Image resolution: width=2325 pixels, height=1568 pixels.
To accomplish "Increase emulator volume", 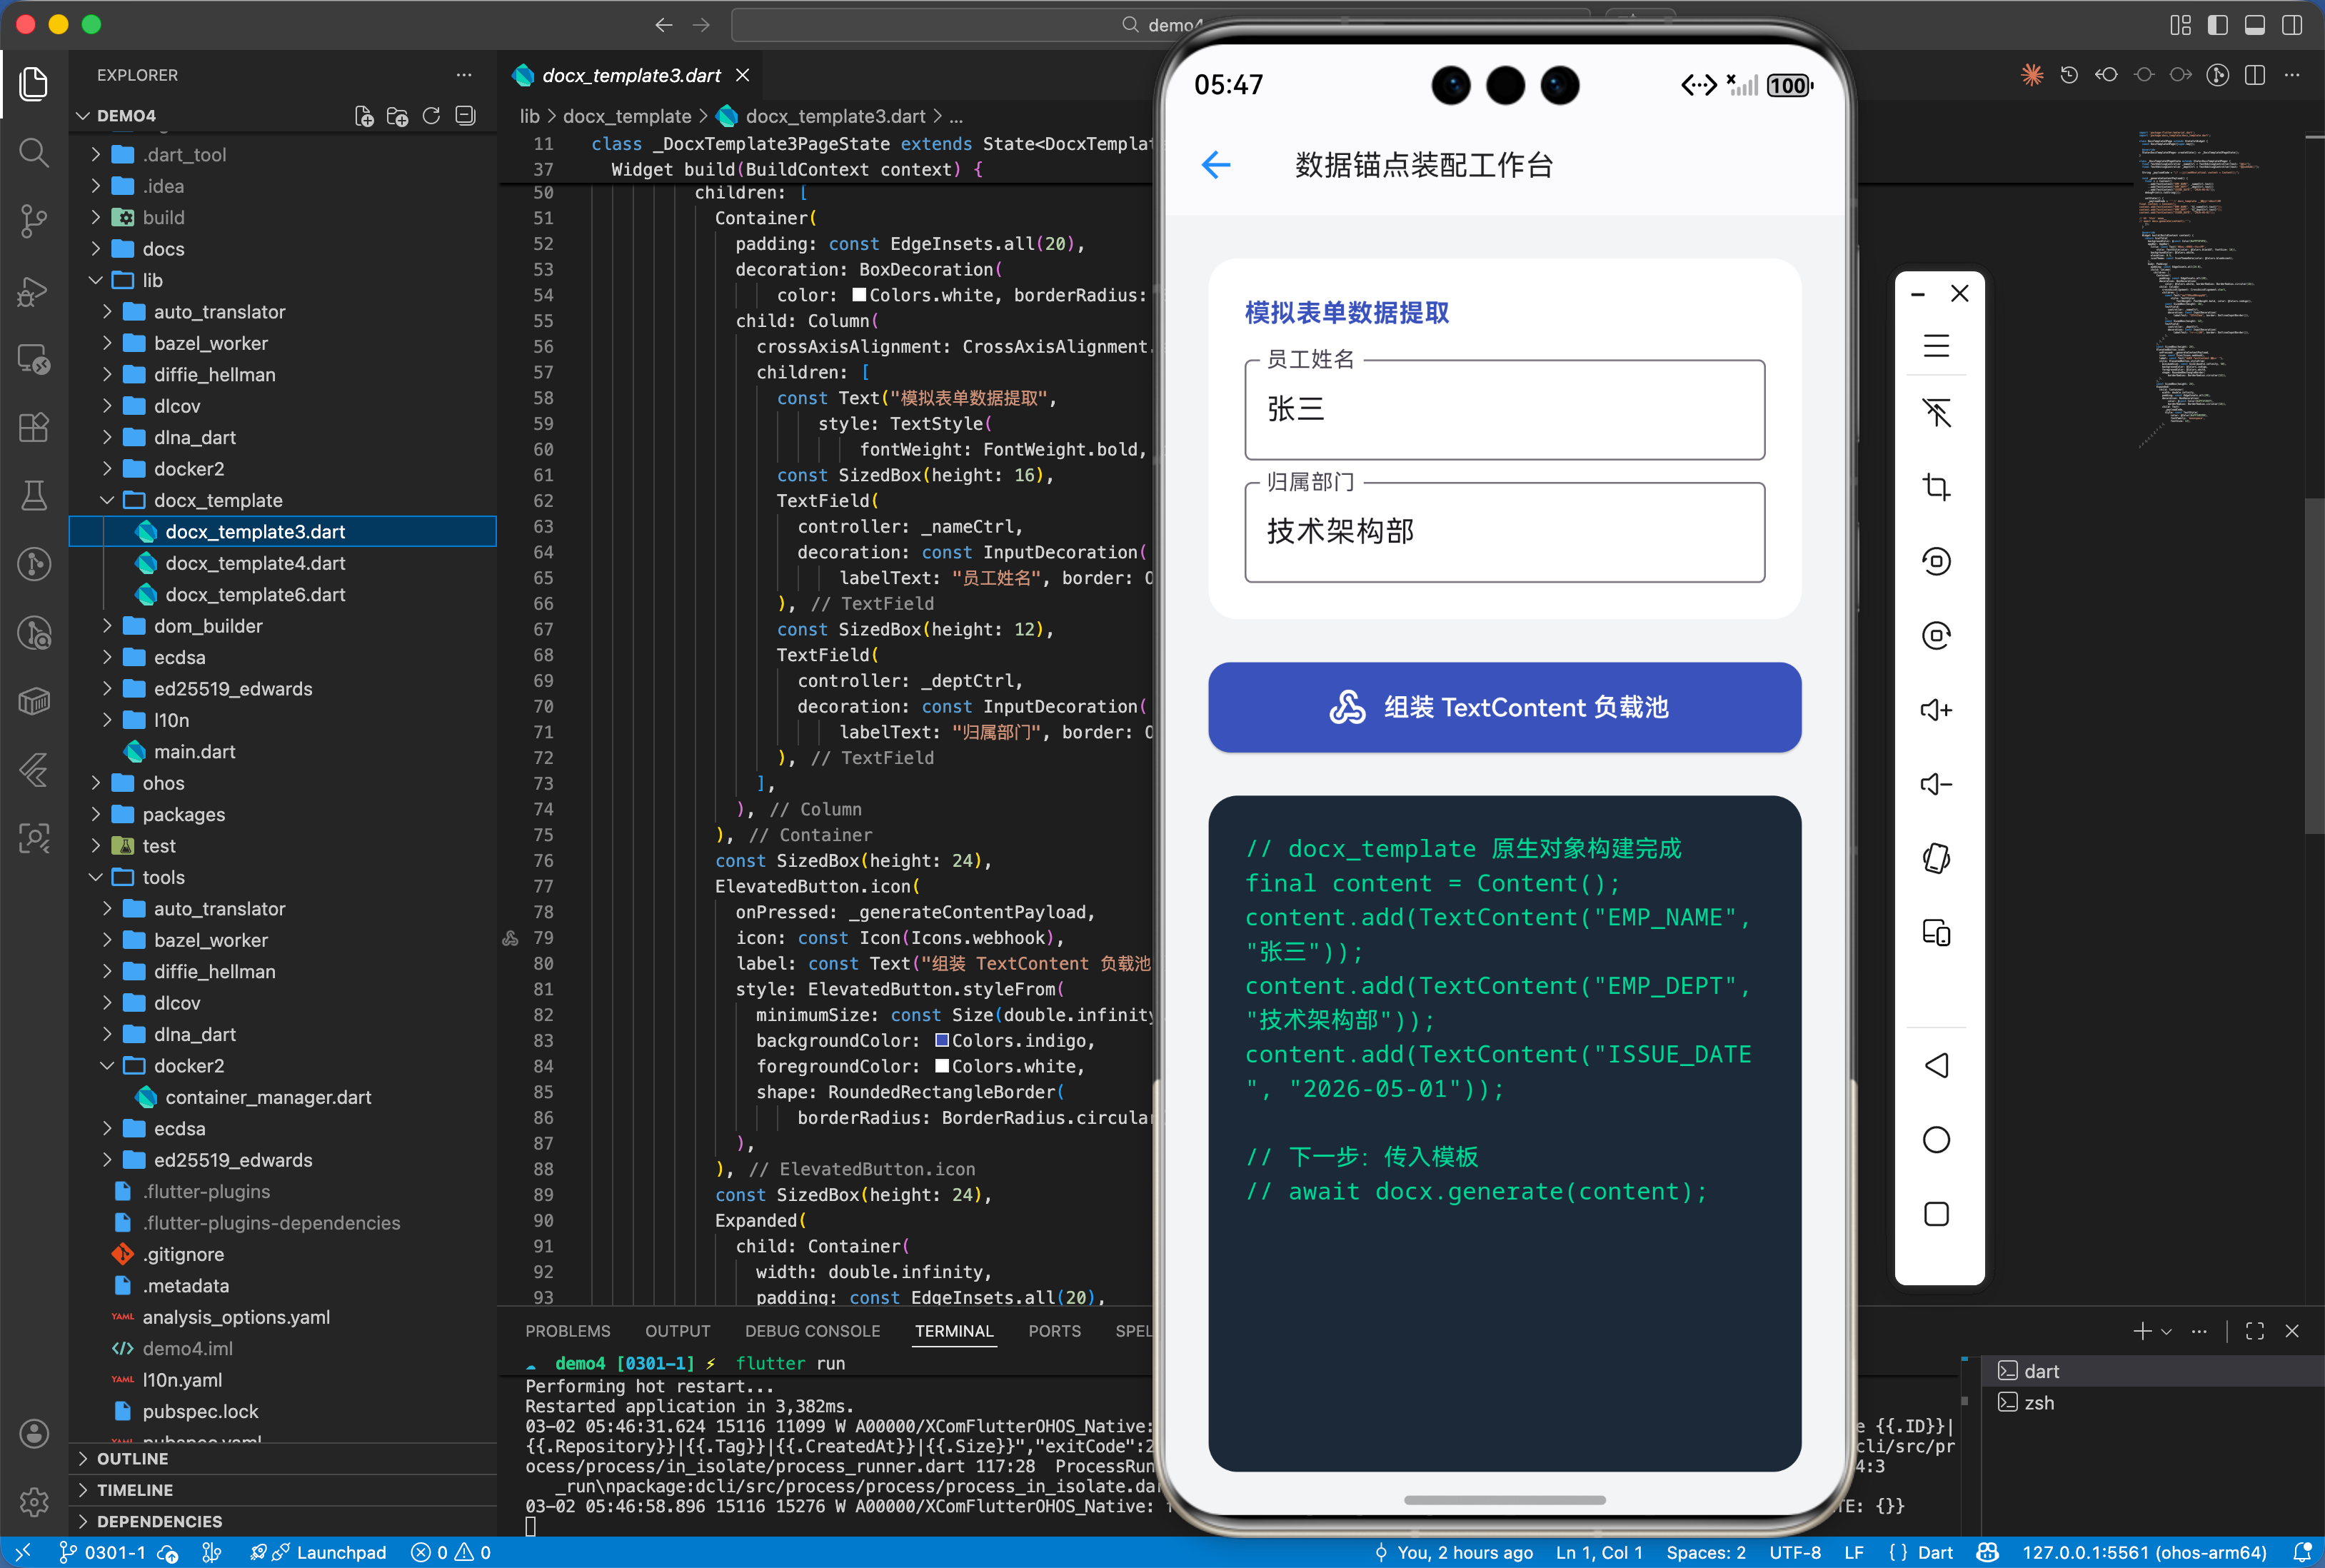I will (1936, 710).
